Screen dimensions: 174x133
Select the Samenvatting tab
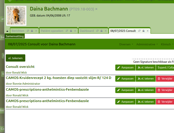click(15, 36)
